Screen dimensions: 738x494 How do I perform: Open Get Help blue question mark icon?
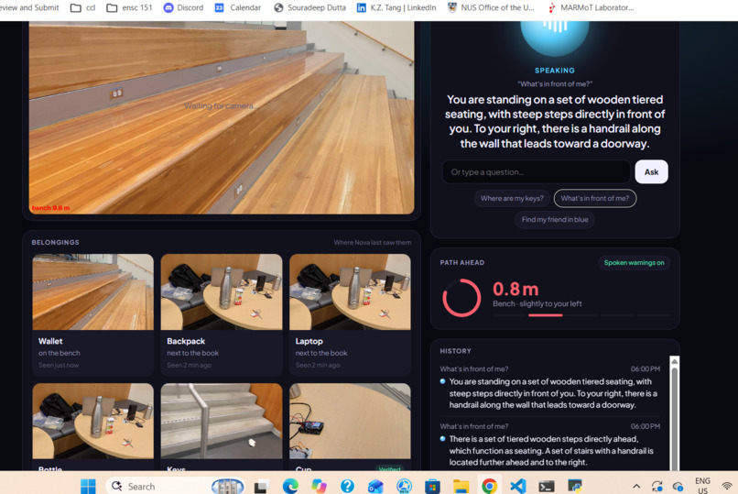347,486
